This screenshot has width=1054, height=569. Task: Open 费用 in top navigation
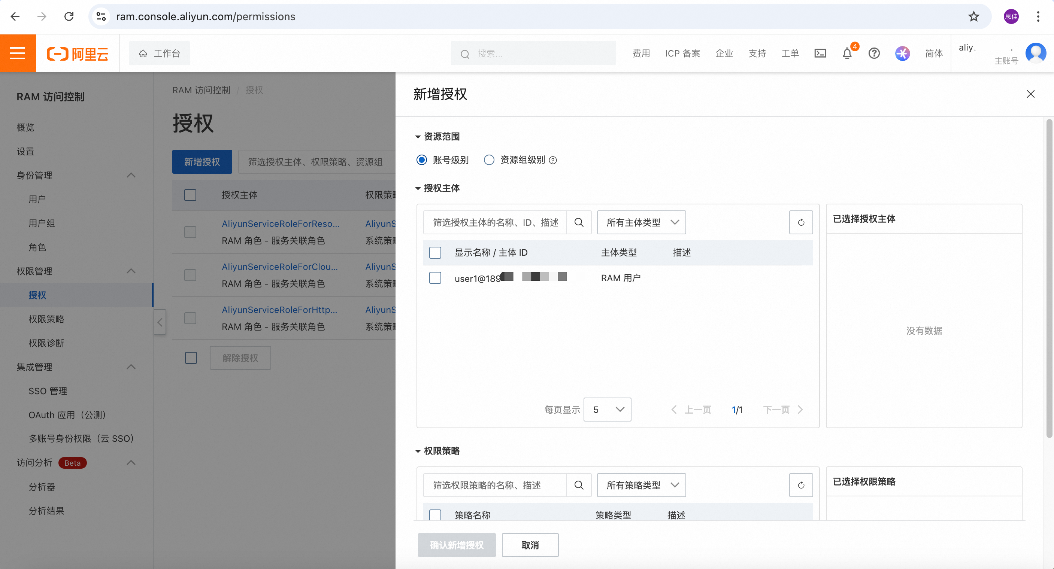tap(641, 53)
